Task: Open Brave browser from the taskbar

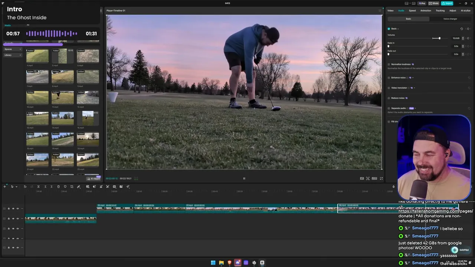Action: [229, 263]
